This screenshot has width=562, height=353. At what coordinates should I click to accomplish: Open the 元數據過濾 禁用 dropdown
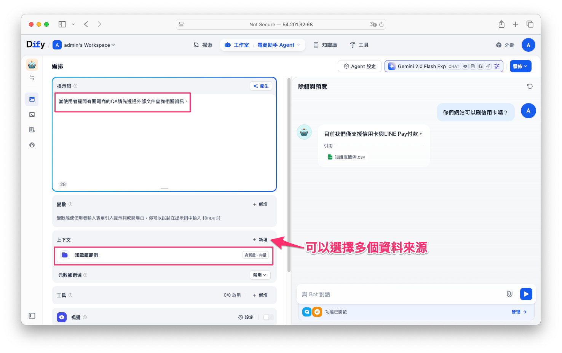tap(260, 275)
